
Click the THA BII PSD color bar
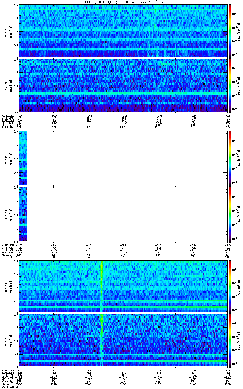coord(230,86)
